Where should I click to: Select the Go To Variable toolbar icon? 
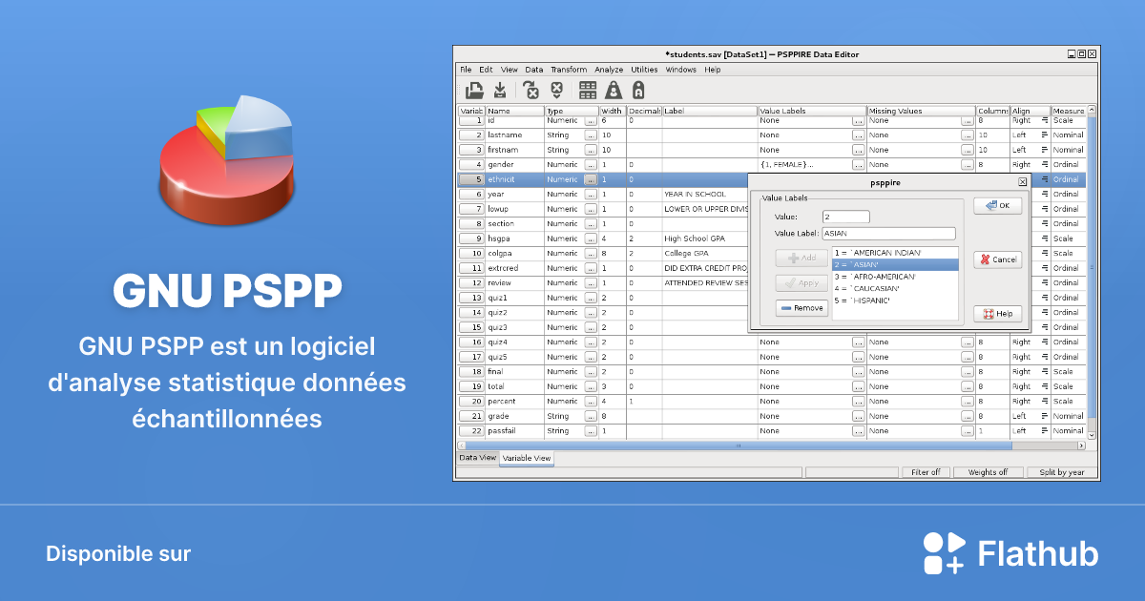(x=557, y=90)
